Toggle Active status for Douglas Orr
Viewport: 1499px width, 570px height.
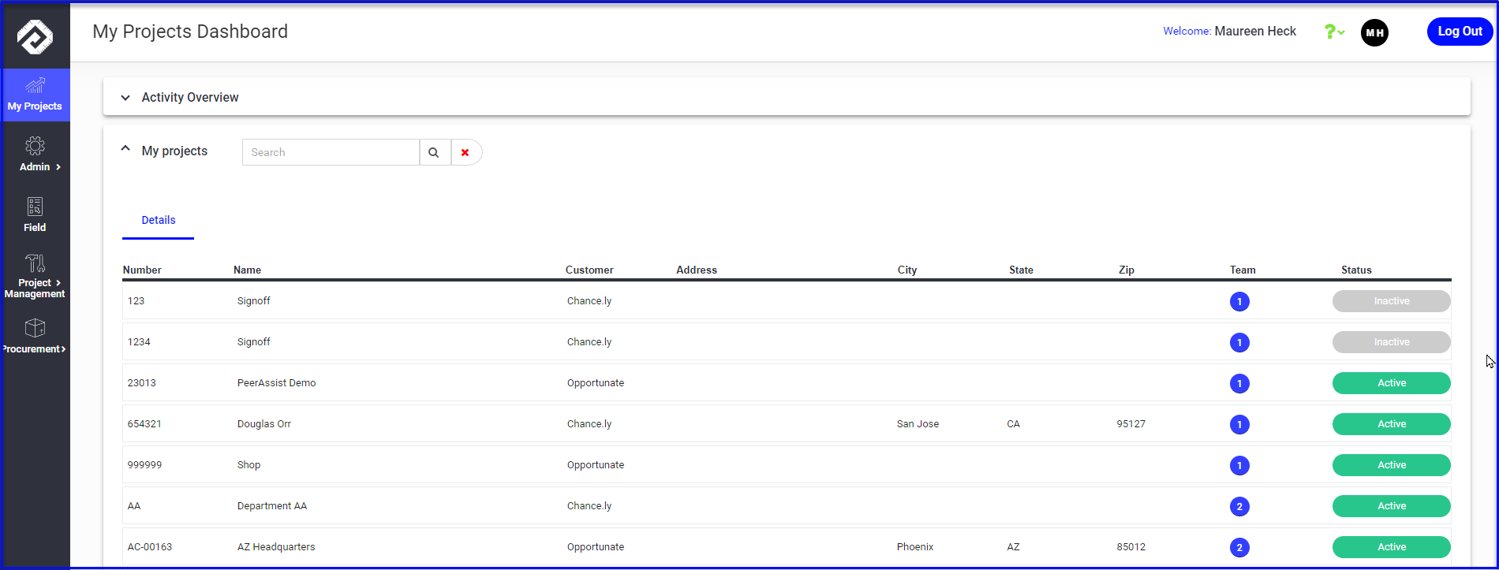point(1392,424)
